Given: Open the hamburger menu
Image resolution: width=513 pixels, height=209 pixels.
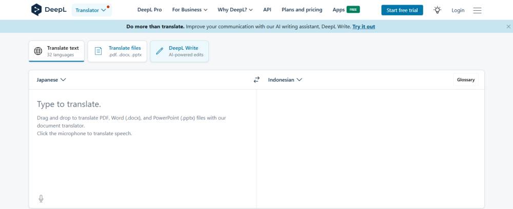Looking at the screenshot, I should [x=477, y=10].
